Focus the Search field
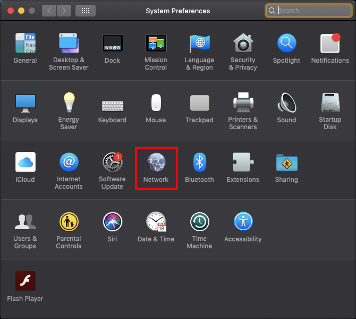Screen dimensions: 356x319 click(x=309, y=11)
